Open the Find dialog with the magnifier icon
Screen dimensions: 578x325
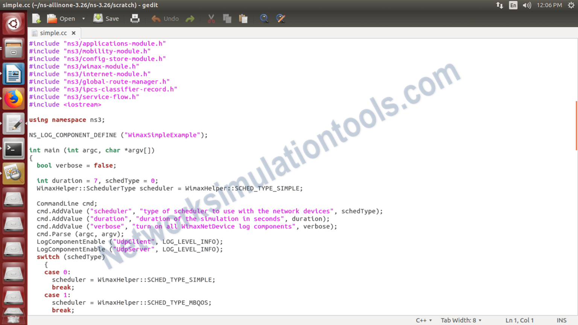(x=264, y=18)
